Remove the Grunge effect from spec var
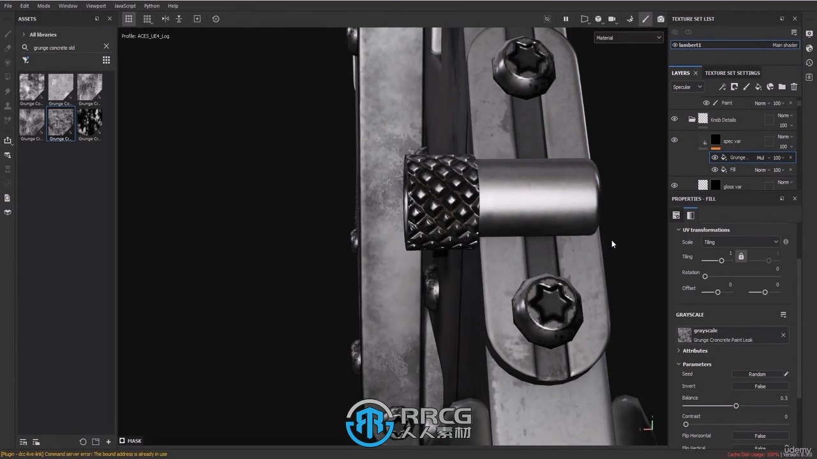Image resolution: width=817 pixels, height=459 pixels. pyautogui.click(x=790, y=157)
